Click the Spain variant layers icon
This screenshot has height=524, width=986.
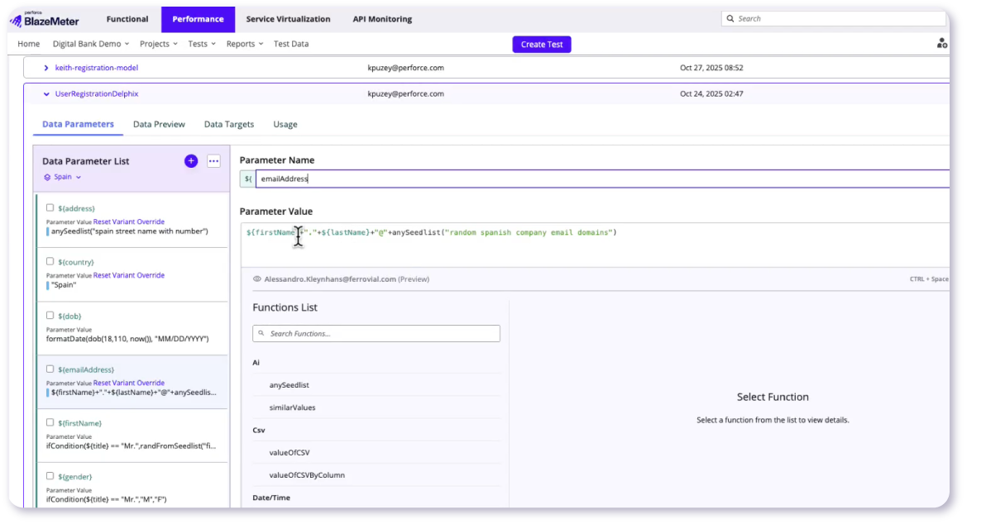(x=47, y=178)
